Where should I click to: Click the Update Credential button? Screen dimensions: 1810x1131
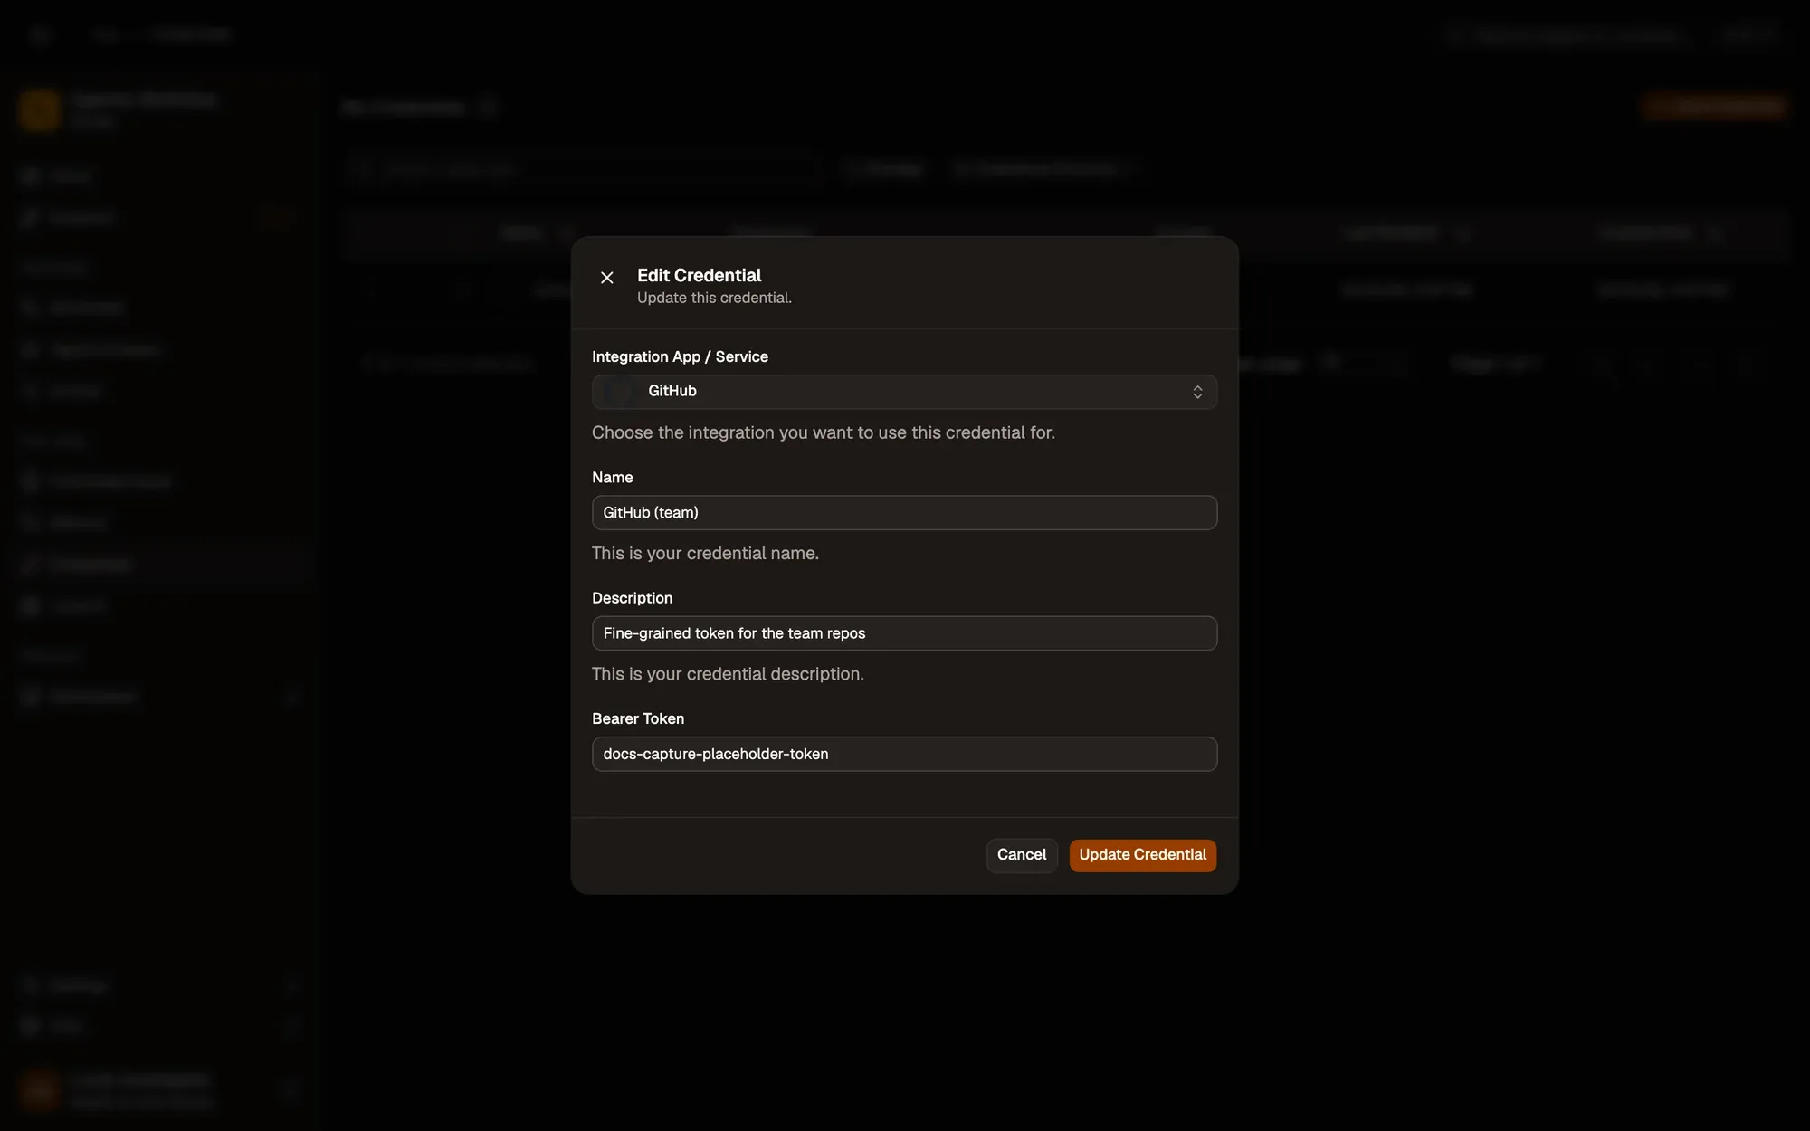[1142, 855]
